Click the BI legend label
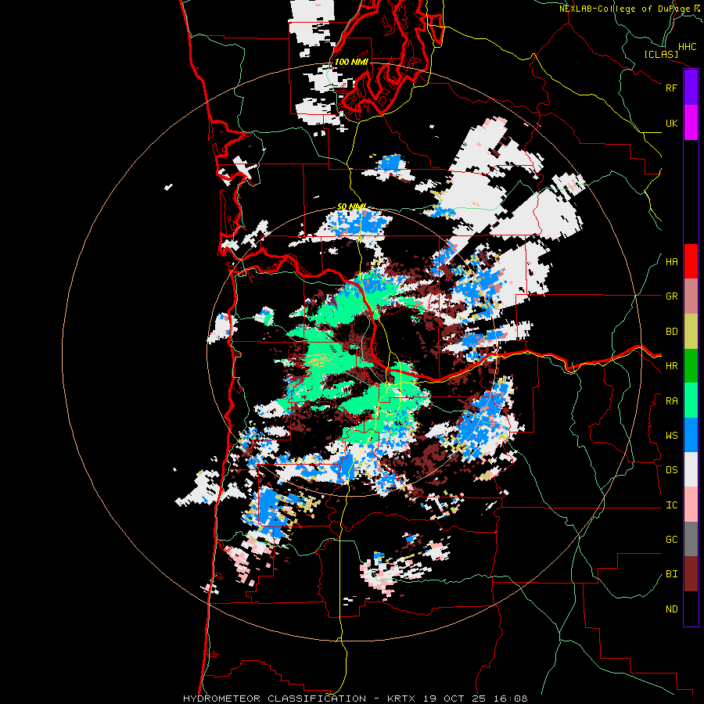The image size is (704, 704). [x=671, y=574]
